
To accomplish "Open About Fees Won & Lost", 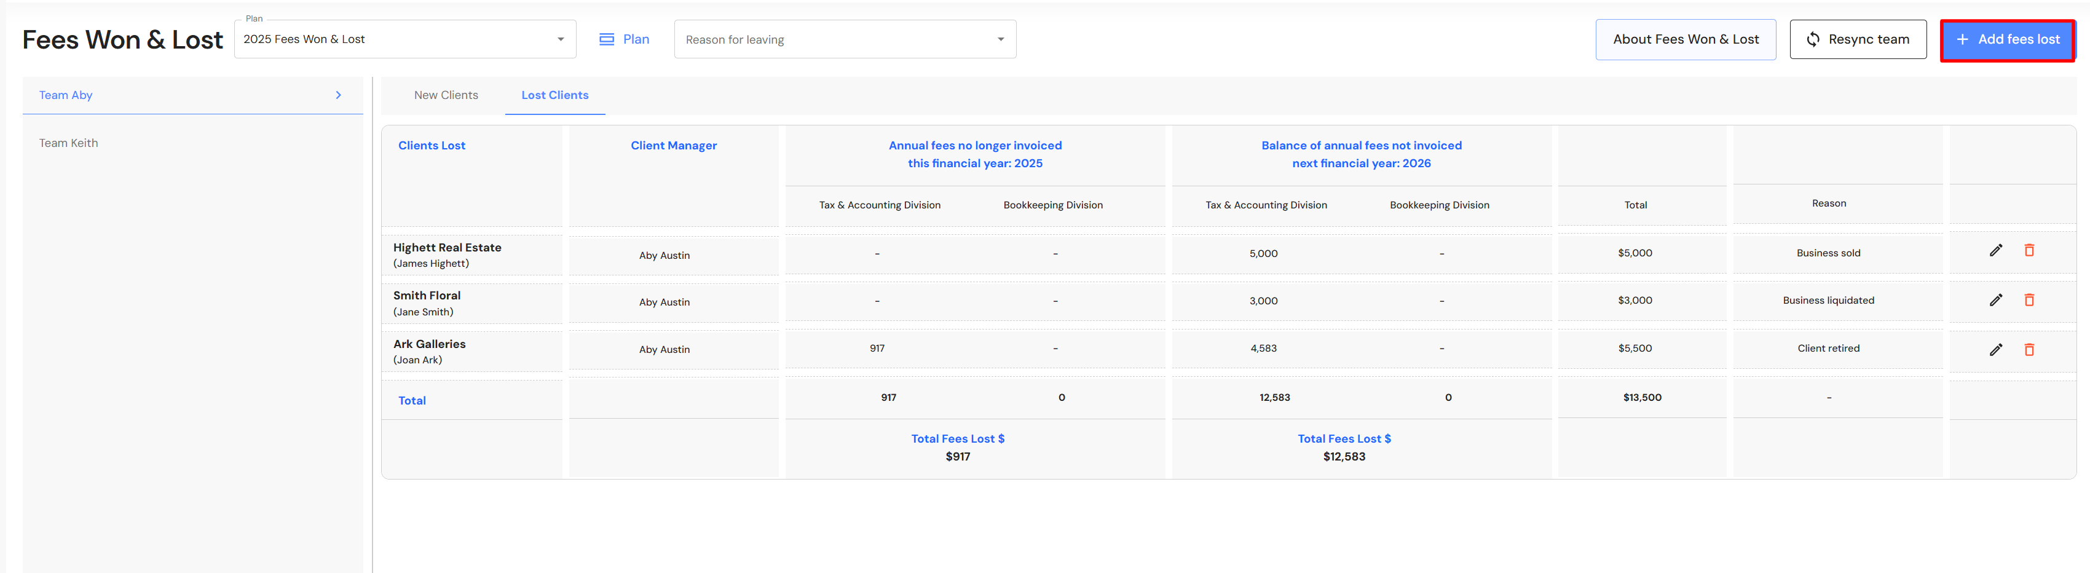I will 1685,40.
